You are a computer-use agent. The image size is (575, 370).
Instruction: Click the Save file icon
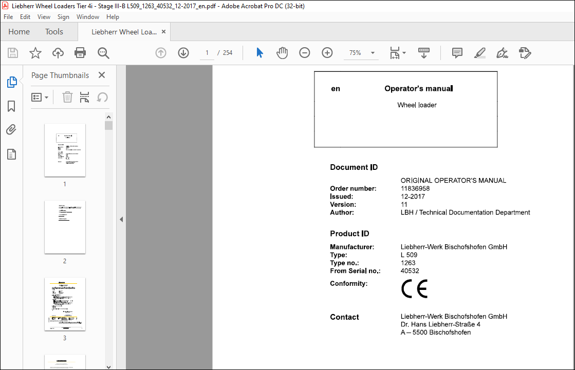[x=13, y=53]
